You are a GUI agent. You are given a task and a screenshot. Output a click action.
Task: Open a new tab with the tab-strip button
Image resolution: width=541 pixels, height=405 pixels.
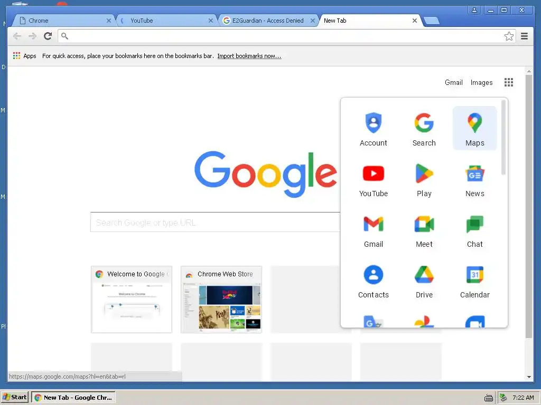[x=432, y=21]
